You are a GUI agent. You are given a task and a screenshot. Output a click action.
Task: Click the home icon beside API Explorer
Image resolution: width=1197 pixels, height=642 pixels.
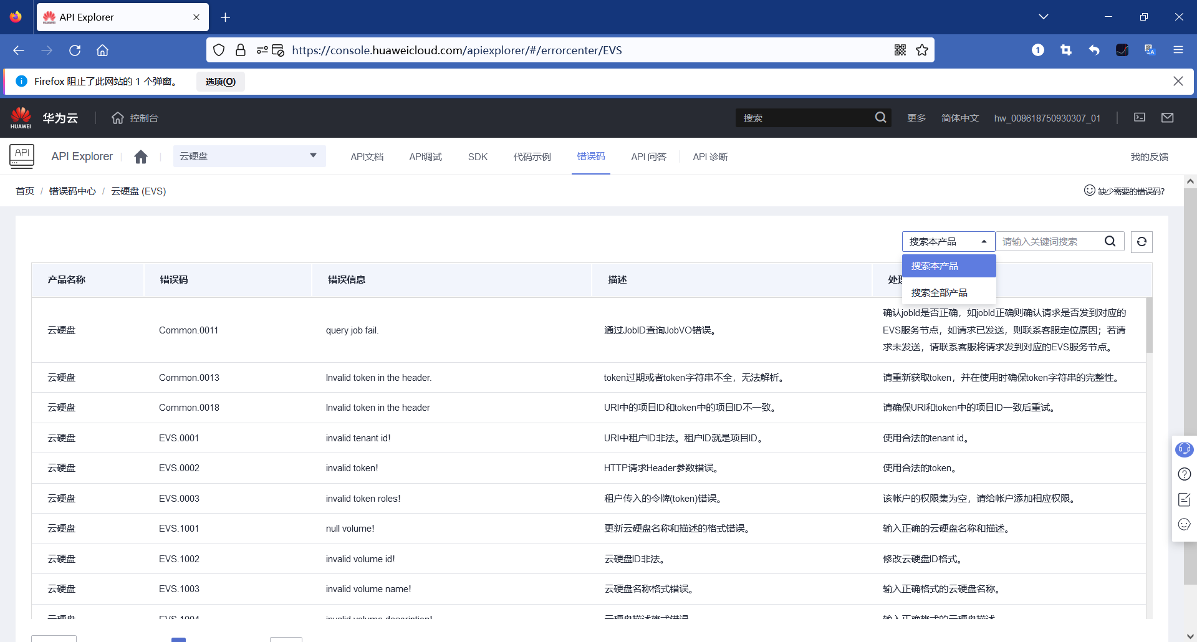pyautogui.click(x=141, y=156)
